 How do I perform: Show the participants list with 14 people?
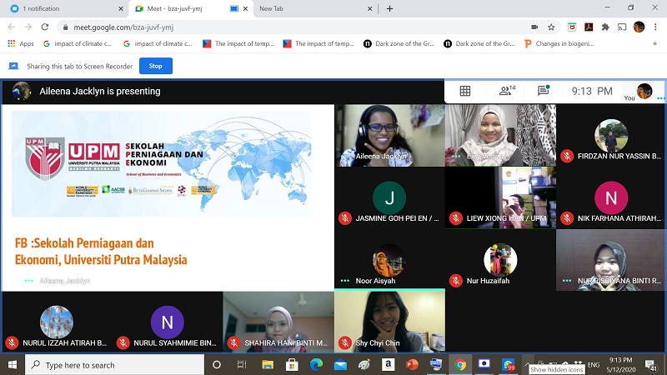pos(506,91)
